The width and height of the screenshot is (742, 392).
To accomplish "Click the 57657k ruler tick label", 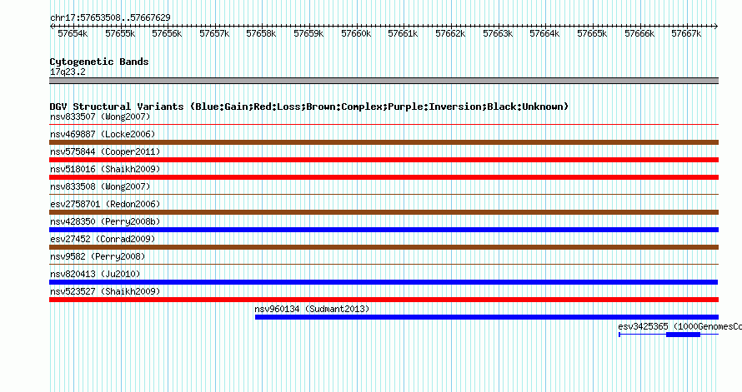I will [214, 33].
